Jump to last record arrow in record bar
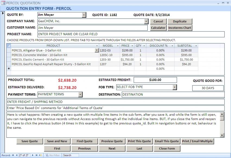231x158 pixels. (36, 155)
